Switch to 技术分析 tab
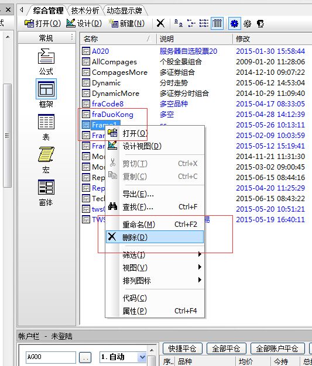This screenshot has width=312, height=366. coord(85,11)
